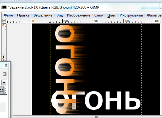
Task: Decrease value with the spinner down arrow
Action: pos(6,92)
